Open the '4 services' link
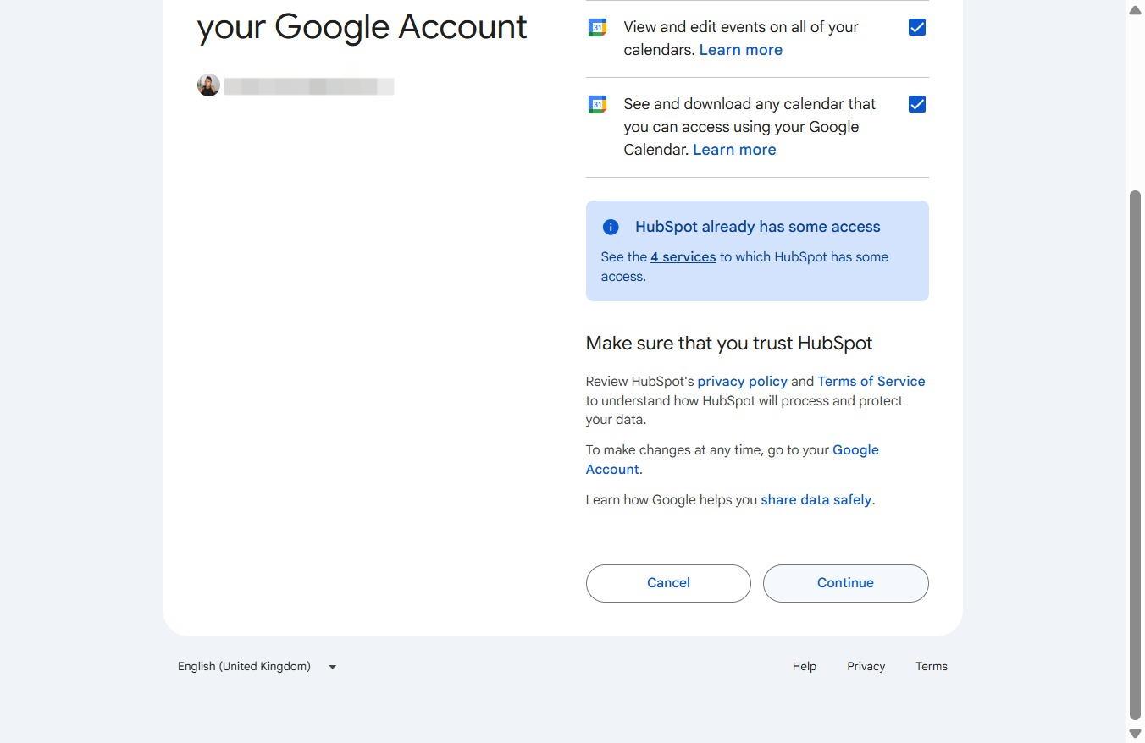This screenshot has height=743, width=1145. (x=683, y=257)
